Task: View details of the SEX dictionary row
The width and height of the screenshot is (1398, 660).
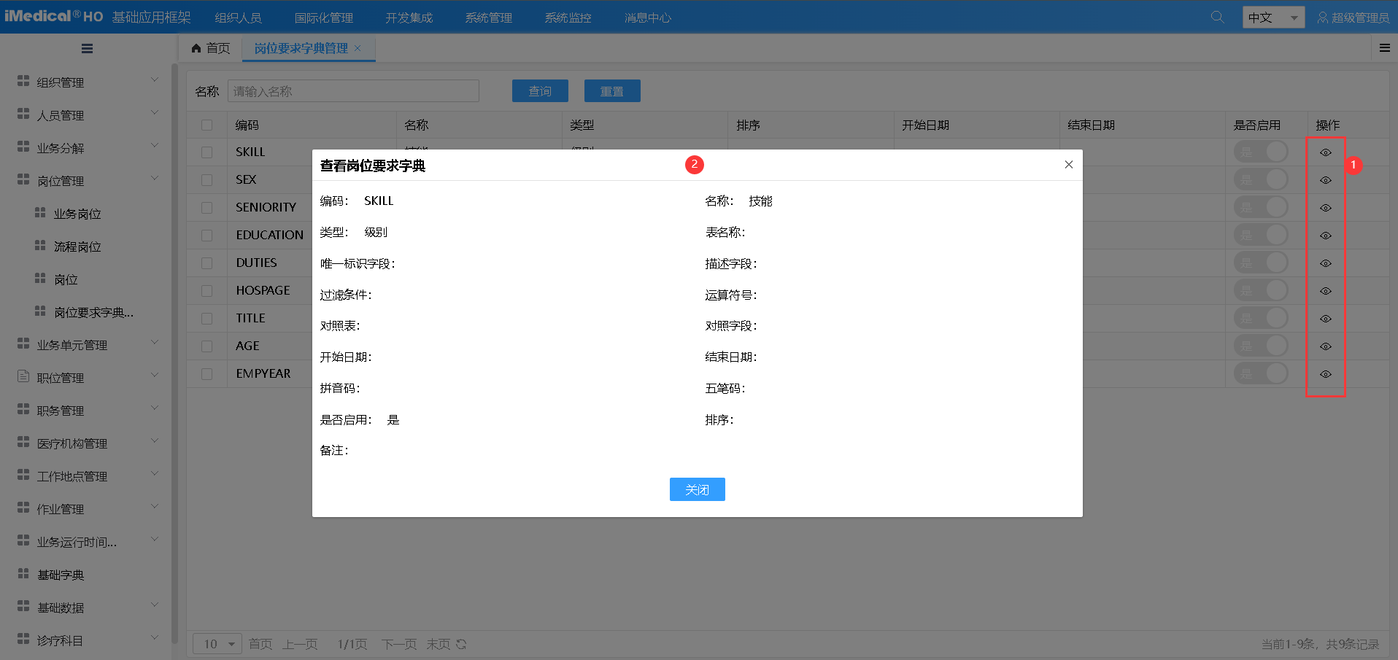Action: pos(1326,179)
